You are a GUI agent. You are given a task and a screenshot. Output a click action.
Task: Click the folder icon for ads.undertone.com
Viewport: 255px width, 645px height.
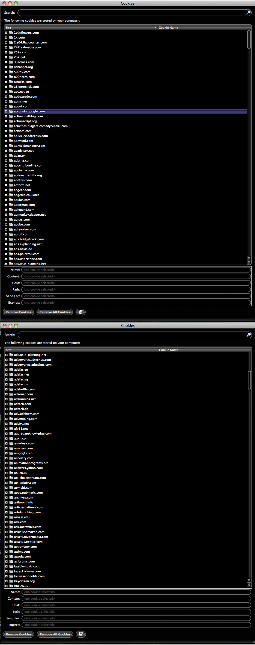coord(11,259)
